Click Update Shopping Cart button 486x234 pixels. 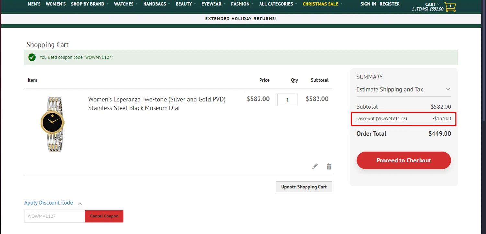pyautogui.click(x=304, y=187)
